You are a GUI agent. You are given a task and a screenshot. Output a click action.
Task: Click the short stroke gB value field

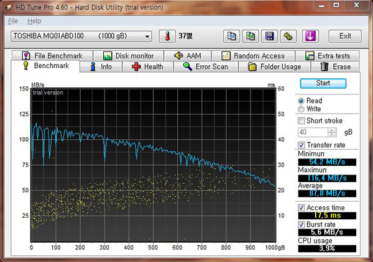coord(313,132)
